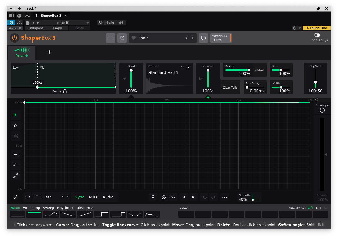Click the Compare button

click(x=35, y=28)
